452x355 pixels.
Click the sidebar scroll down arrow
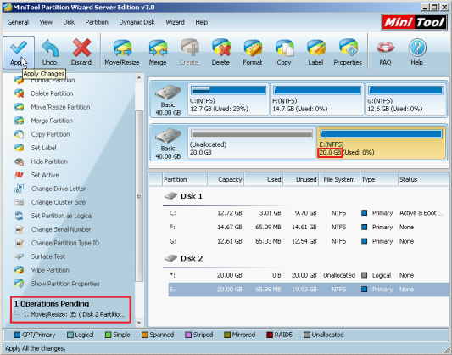pos(139,323)
